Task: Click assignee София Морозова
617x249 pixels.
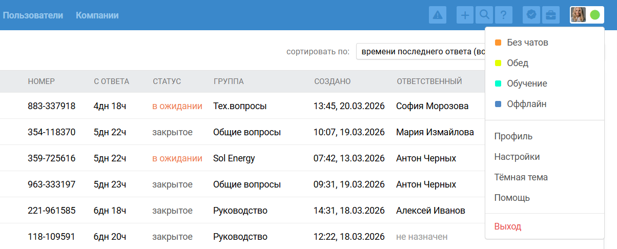Action: click(433, 106)
